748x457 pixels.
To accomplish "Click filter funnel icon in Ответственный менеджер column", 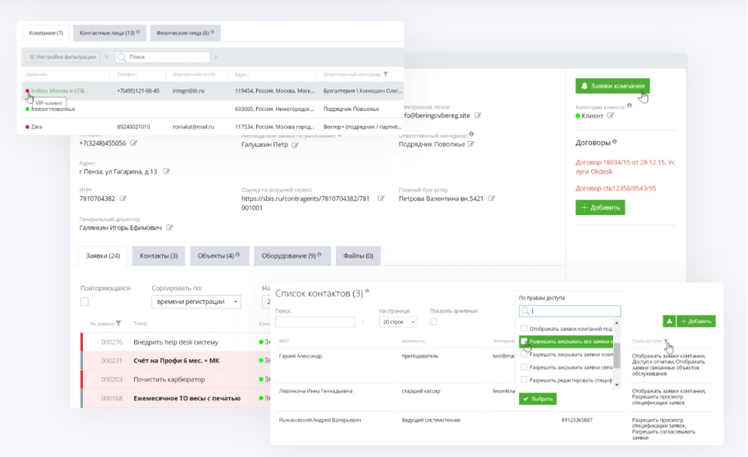I will [x=386, y=74].
